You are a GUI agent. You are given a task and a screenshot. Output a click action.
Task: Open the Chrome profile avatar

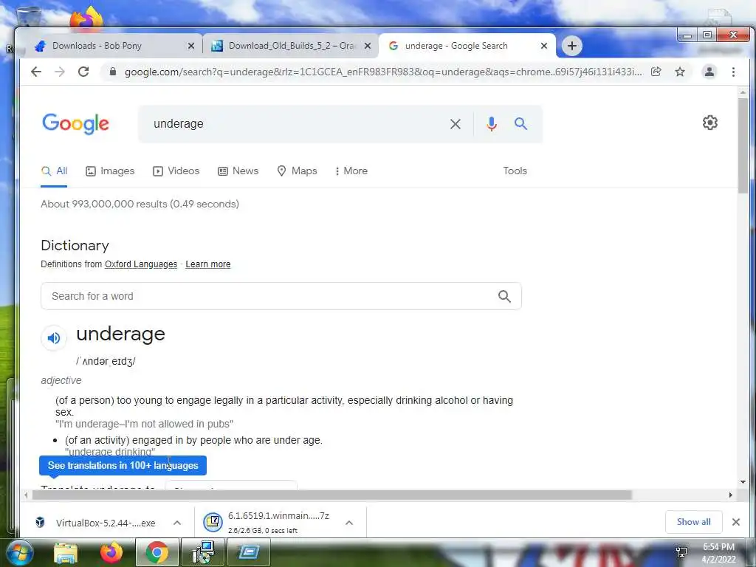[709, 72]
